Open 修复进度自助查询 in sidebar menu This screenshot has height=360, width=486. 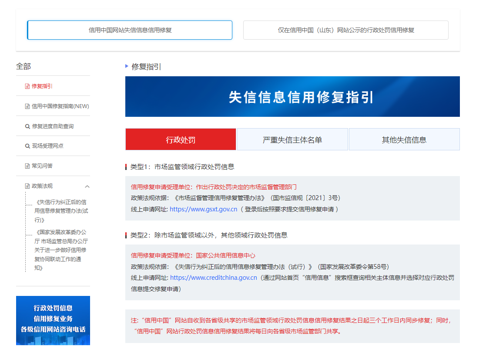[x=53, y=126]
